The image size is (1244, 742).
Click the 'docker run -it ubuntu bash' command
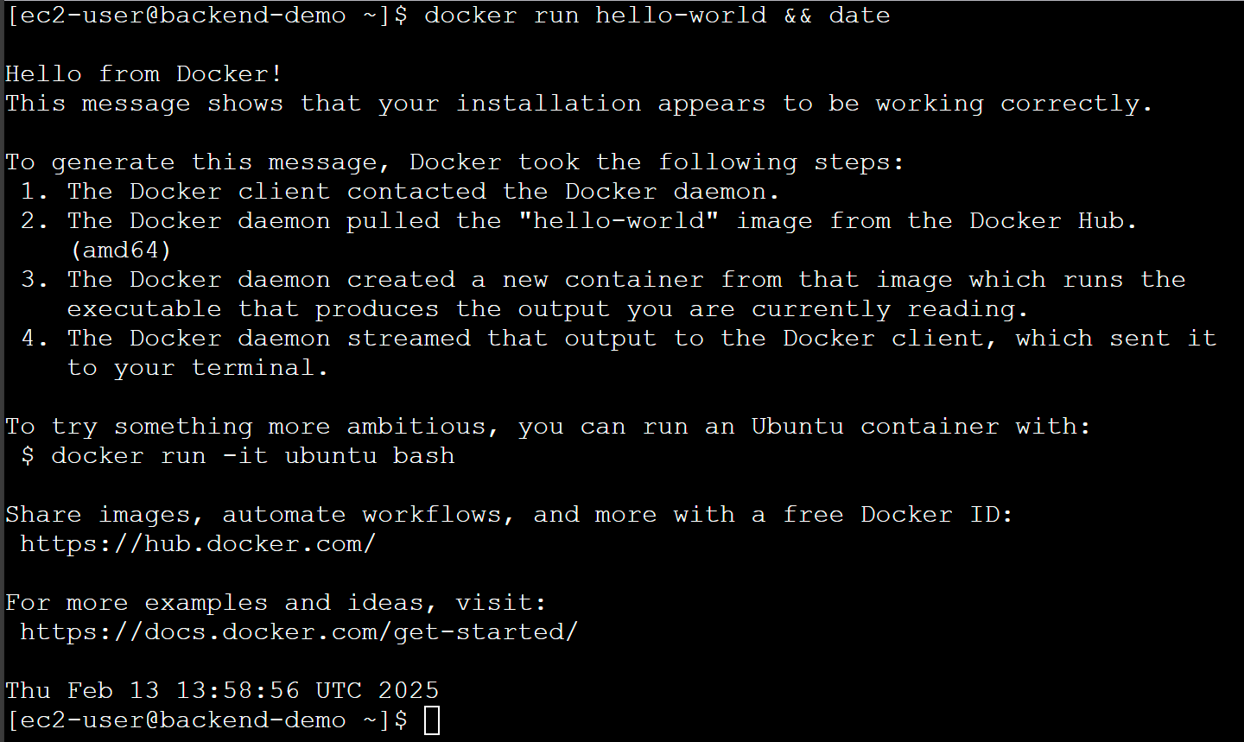click(253, 456)
